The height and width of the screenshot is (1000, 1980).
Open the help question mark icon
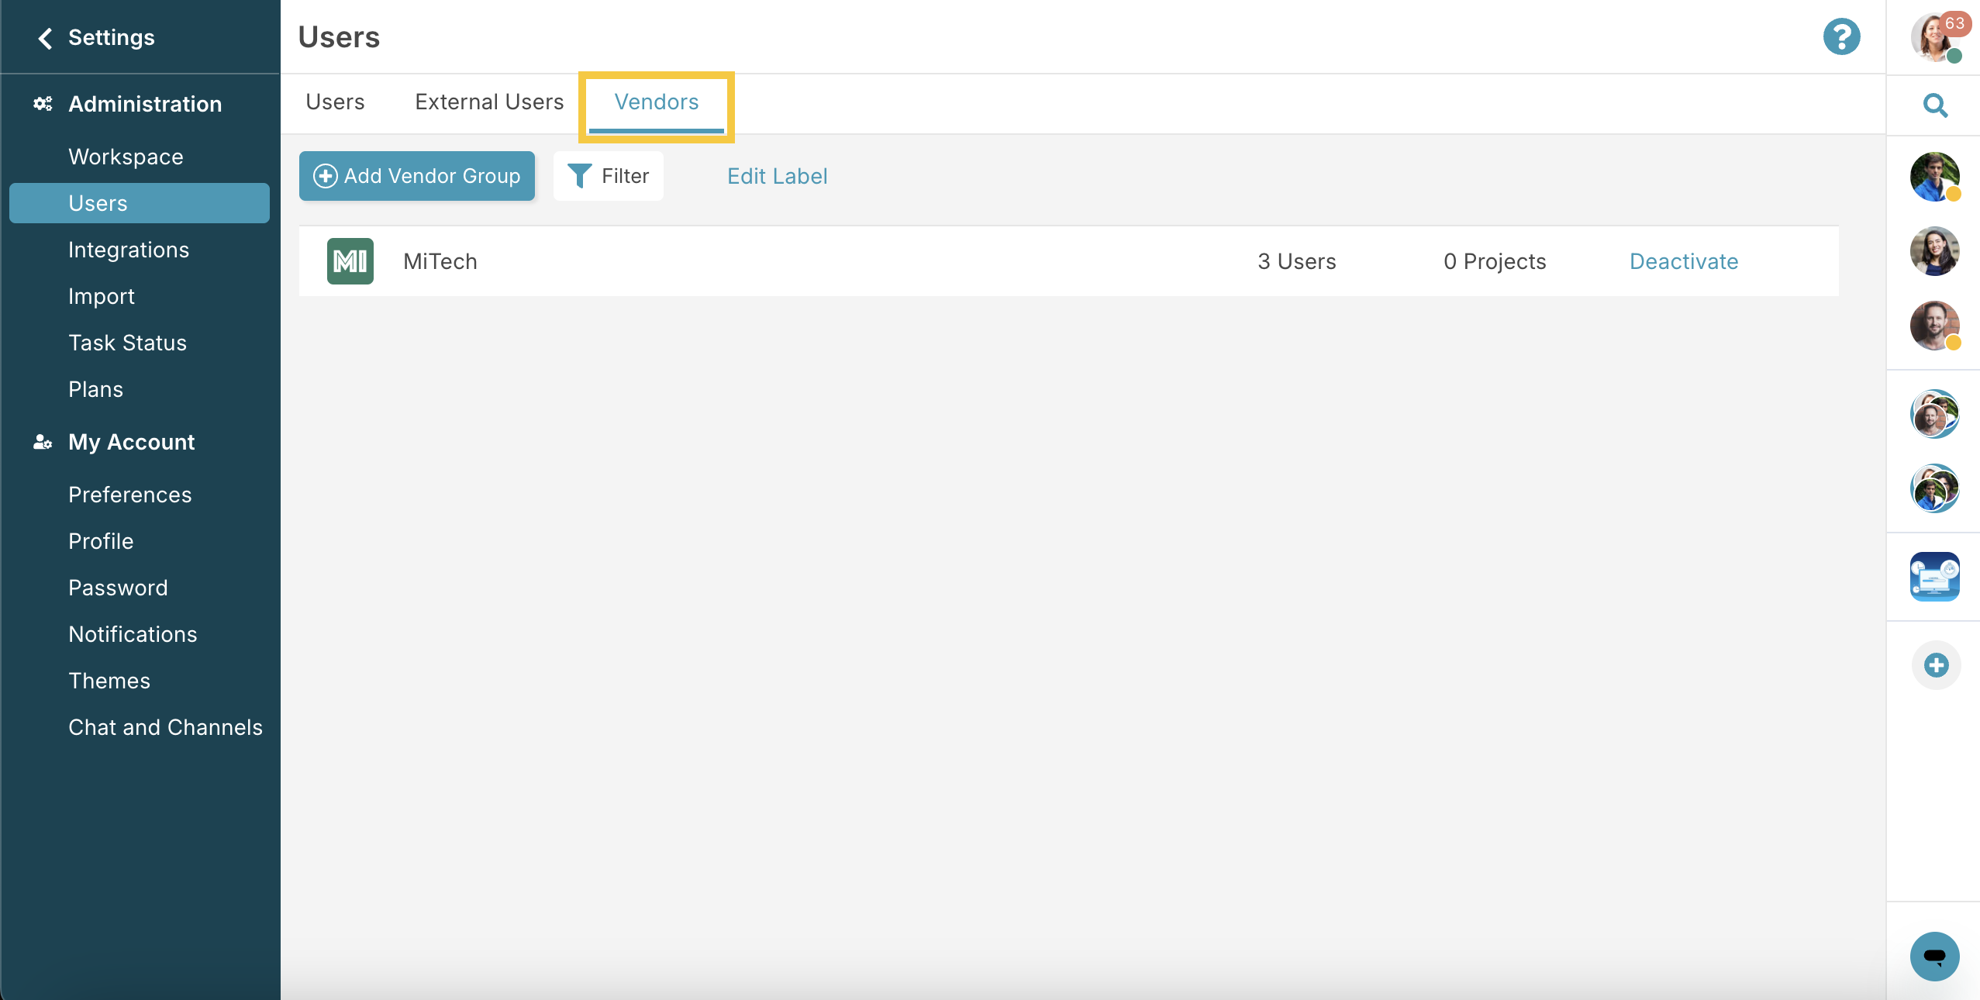(x=1842, y=36)
